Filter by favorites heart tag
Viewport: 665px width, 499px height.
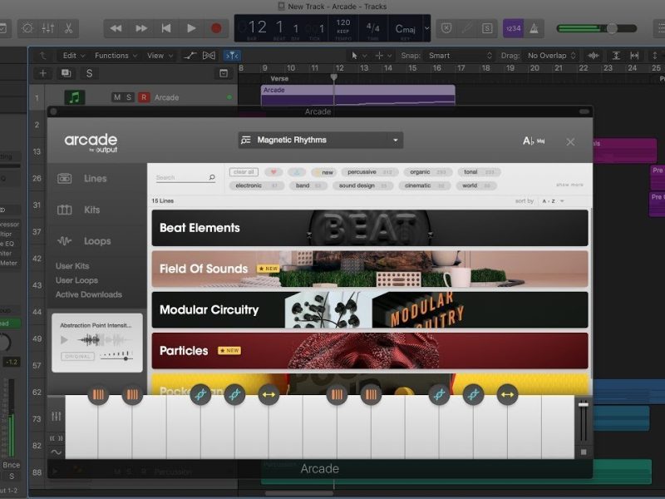[x=273, y=172]
